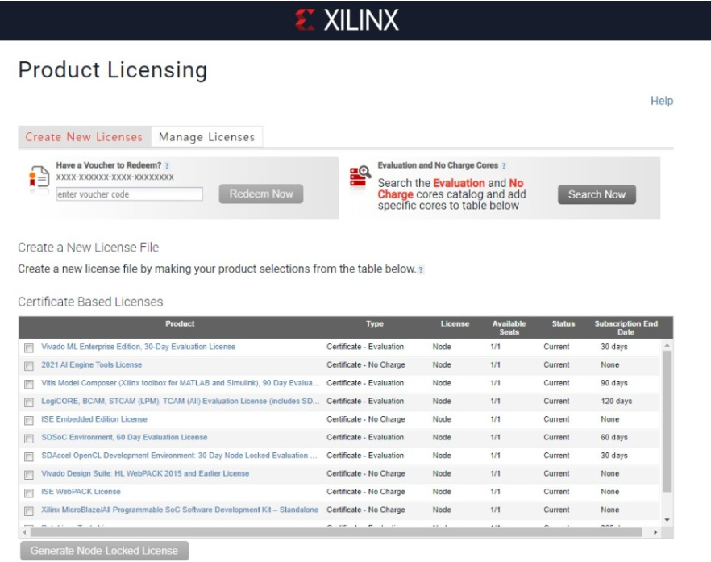Click the Subscription End Date header
711x562 pixels.
pyautogui.click(x=626, y=327)
